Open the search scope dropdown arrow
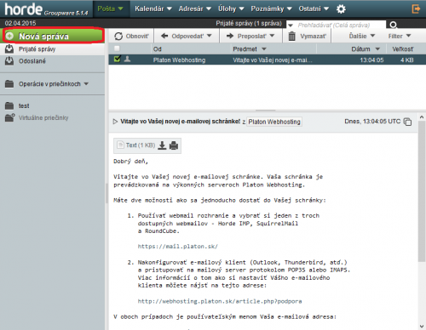The height and width of the screenshot is (330, 426). 291,26
